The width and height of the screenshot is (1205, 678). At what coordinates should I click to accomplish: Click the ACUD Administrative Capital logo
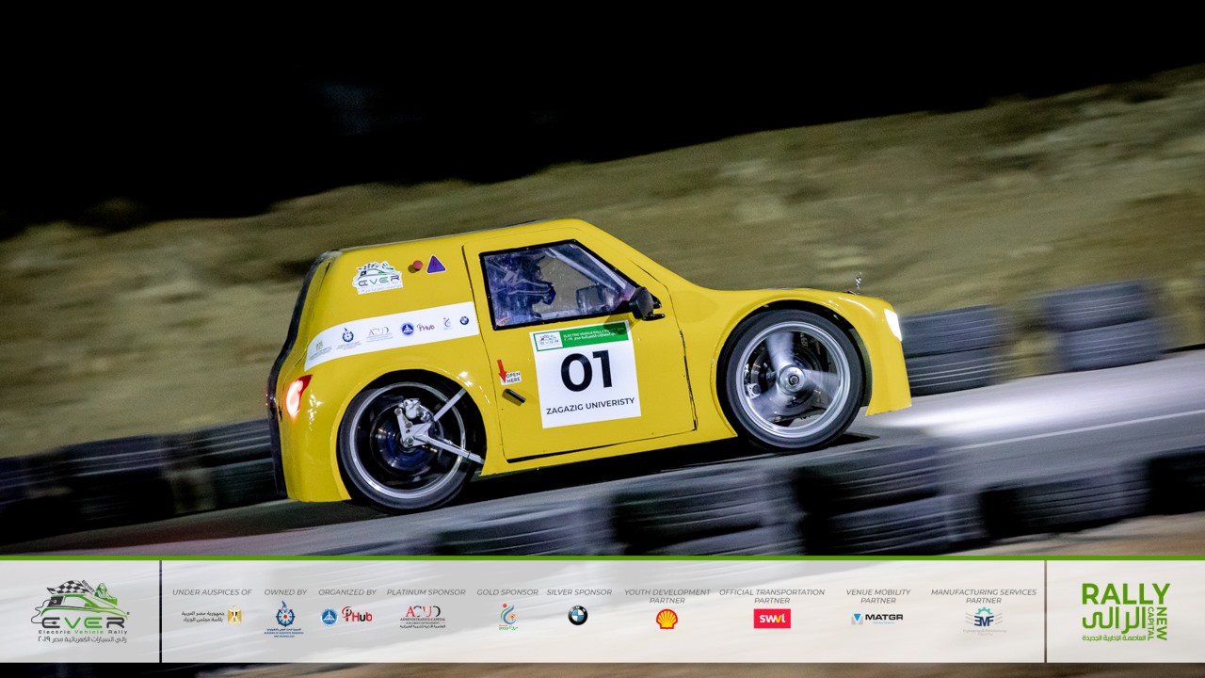423,617
